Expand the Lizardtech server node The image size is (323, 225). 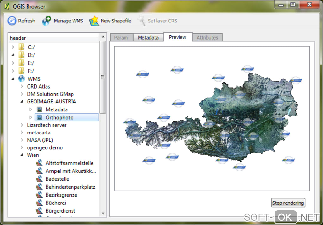[x=22, y=125]
